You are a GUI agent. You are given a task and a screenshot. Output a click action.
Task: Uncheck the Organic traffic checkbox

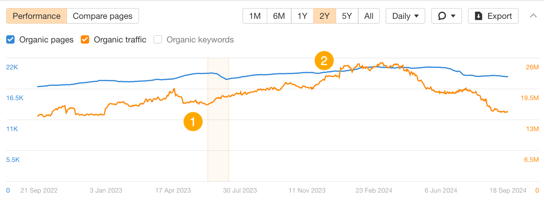[85, 40]
